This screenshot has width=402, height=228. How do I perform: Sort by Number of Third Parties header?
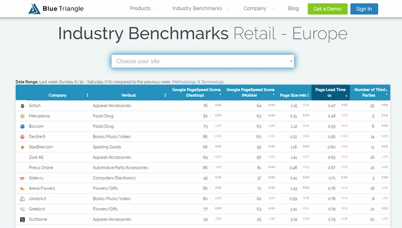point(370,92)
